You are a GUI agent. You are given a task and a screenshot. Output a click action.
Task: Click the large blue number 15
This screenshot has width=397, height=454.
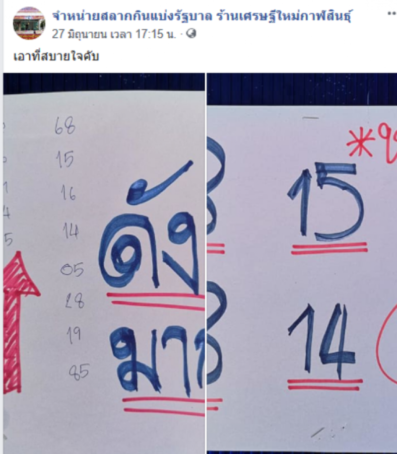(x=325, y=202)
